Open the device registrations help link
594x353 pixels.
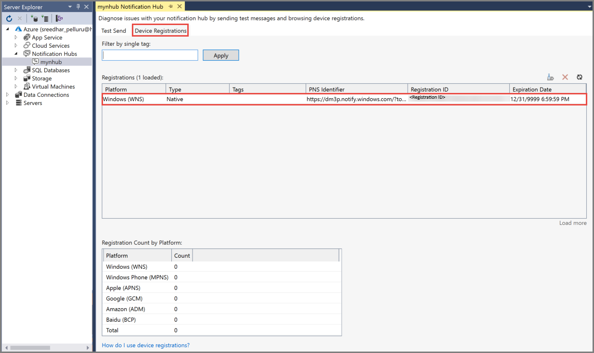145,345
